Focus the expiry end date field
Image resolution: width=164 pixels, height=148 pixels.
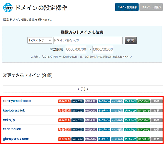pyautogui.click(x=103, y=49)
